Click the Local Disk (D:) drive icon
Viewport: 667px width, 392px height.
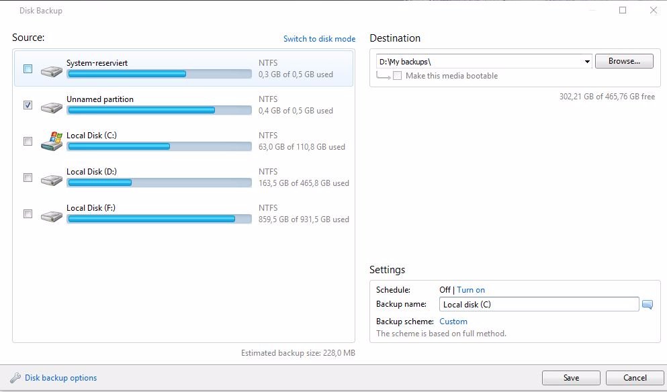tap(52, 180)
